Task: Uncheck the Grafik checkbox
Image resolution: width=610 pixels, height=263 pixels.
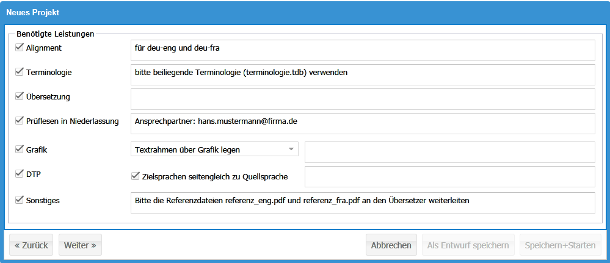Action: pyautogui.click(x=19, y=149)
